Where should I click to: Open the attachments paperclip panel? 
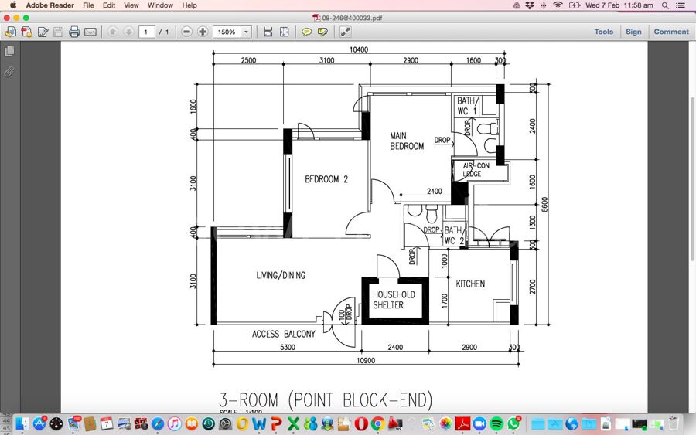point(9,71)
